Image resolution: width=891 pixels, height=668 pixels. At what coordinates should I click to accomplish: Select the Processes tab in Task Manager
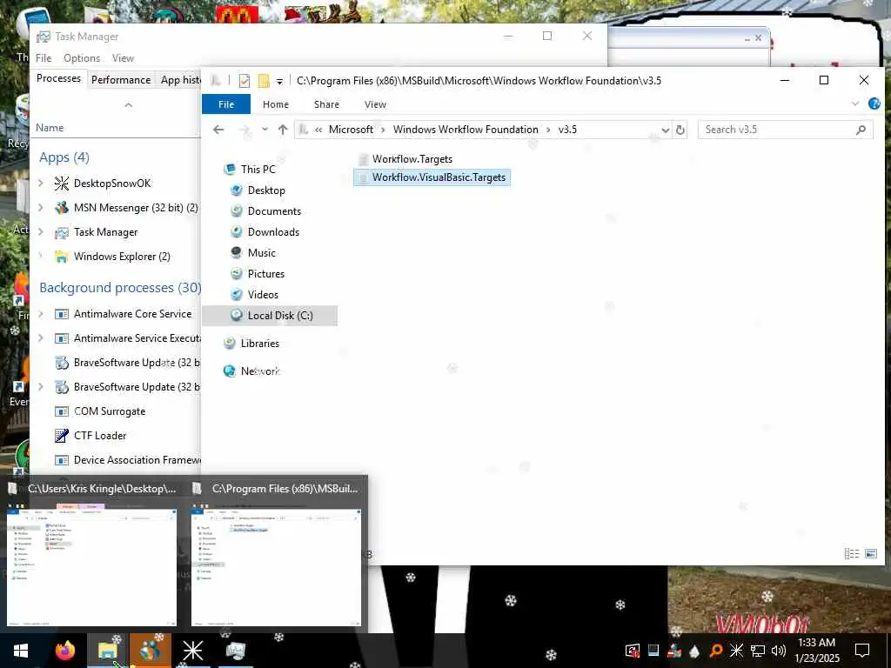click(58, 78)
